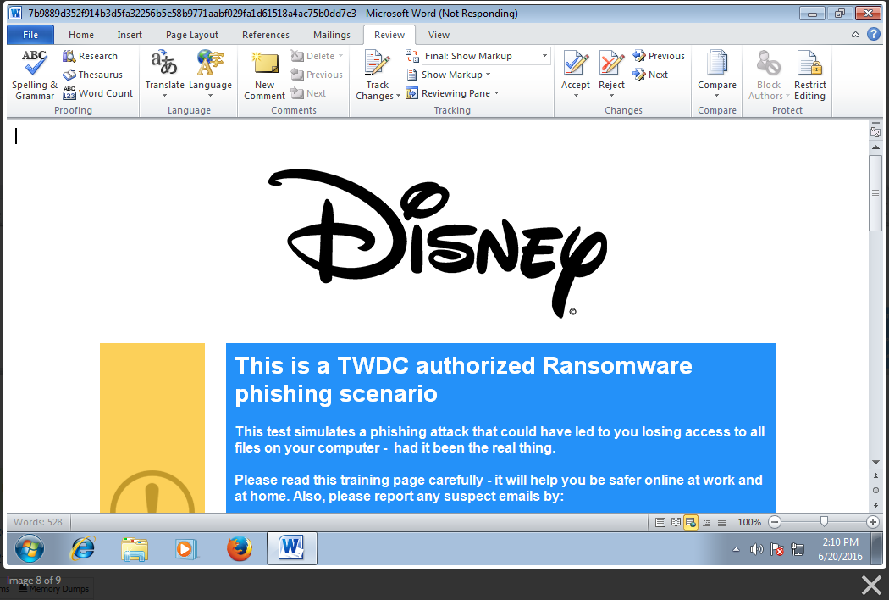Switch to Outline view

(x=706, y=522)
